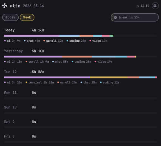Select the Sun 10 row heading
Viewport: 161px width, 146px height.
pos(10,107)
